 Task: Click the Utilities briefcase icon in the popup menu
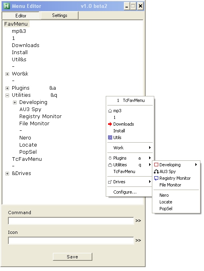coord(110,165)
